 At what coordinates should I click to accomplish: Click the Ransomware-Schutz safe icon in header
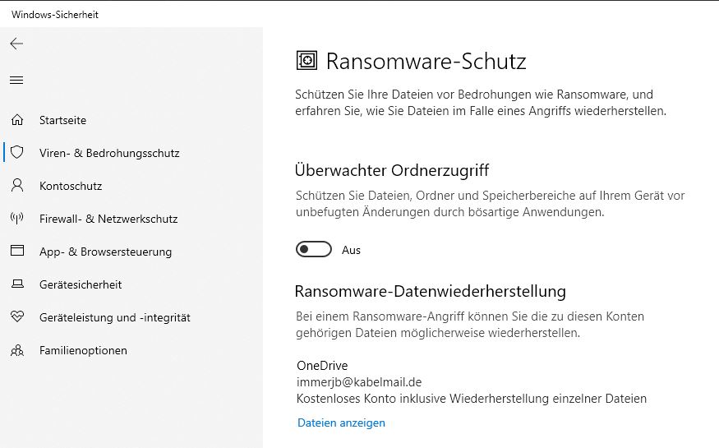click(306, 61)
